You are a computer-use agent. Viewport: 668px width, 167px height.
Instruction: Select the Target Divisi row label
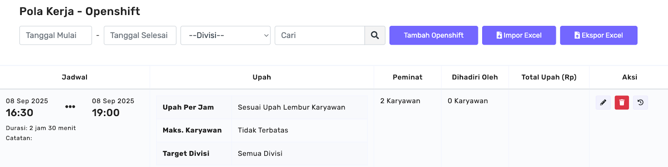point(186,154)
